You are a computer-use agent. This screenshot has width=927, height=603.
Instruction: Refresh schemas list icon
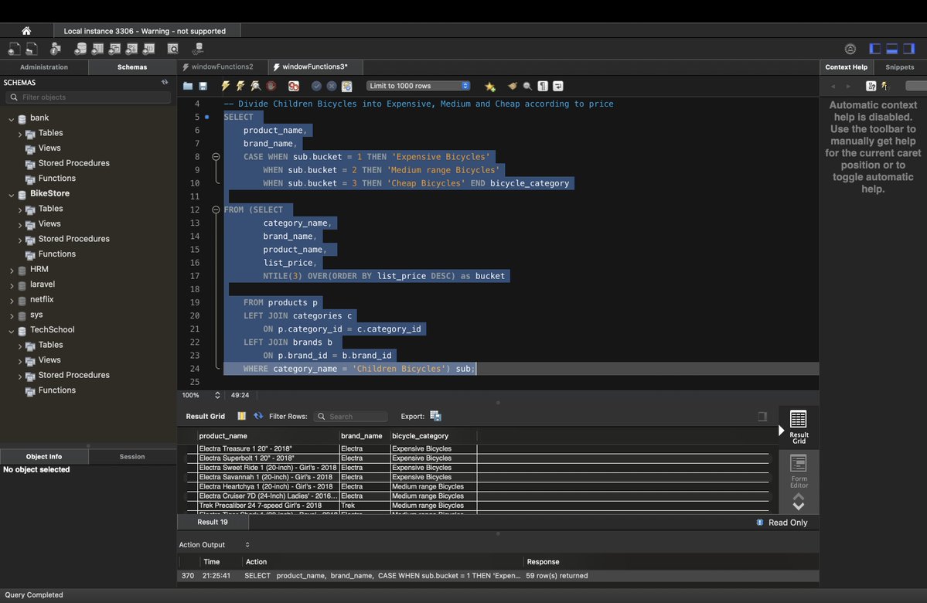(165, 82)
